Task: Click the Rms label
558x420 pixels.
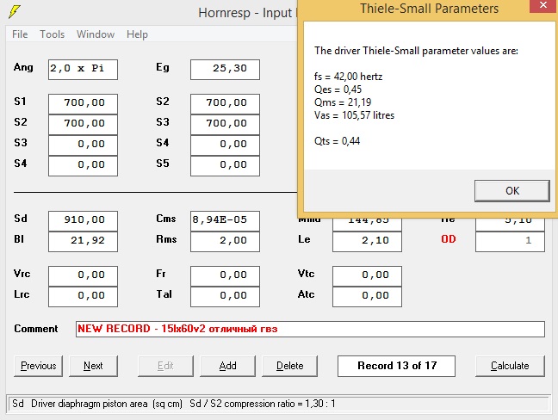Action: pos(166,239)
